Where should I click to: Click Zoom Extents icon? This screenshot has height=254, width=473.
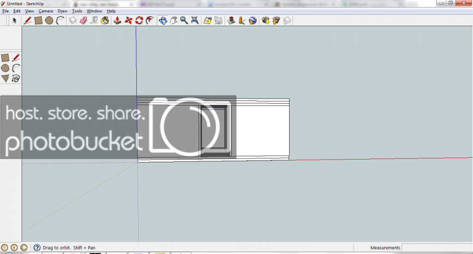click(195, 20)
